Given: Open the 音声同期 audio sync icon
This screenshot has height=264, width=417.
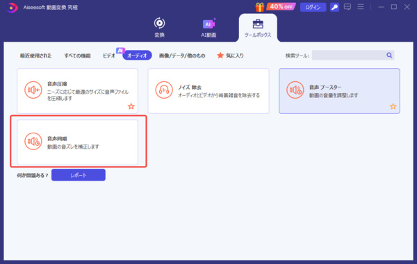Looking at the screenshot, I should [33, 141].
